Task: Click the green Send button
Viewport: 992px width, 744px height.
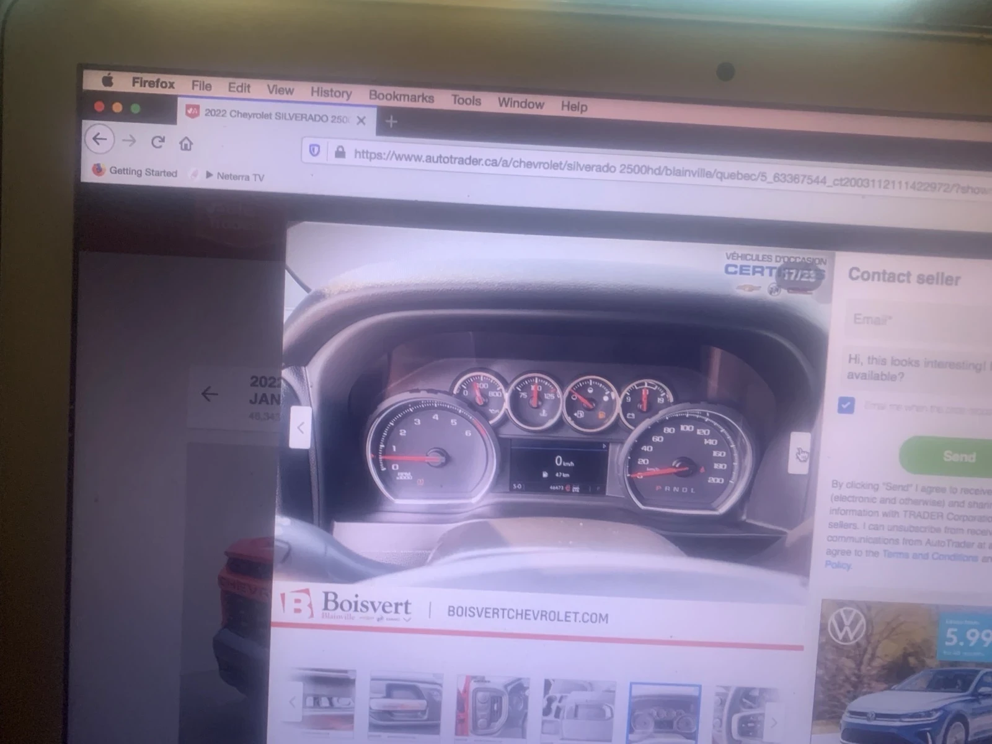Action: coord(947,457)
